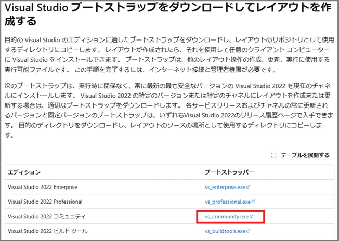This screenshot has height=241, width=339.
Task: Open the vs_enterprise.exe download link
Action: click(x=227, y=187)
